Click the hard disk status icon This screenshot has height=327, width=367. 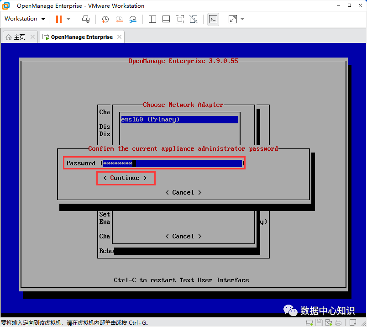pyautogui.click(x=309, y=322)
